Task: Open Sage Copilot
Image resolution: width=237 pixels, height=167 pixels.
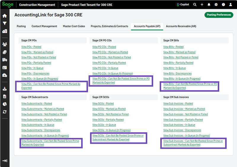Action: [x=183, y=4]
